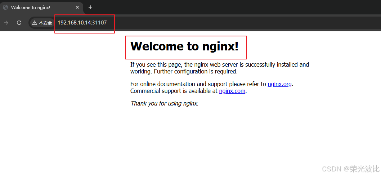
Task: Click the forward navigation arrow
Action: point(6,23)
